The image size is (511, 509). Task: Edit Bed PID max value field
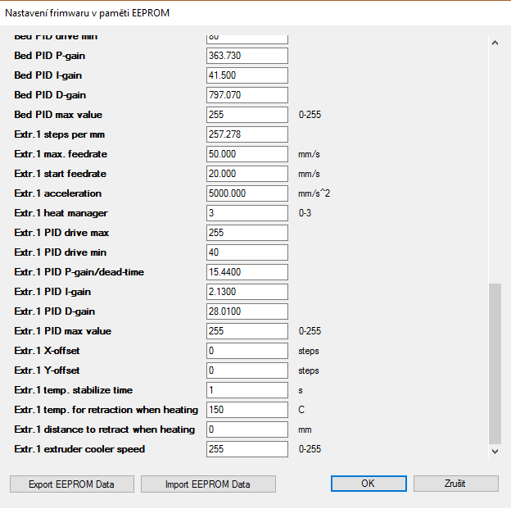(246, 115)
